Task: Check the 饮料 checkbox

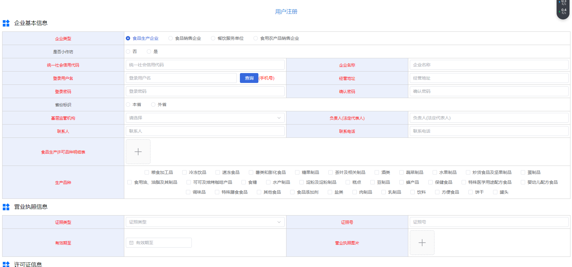Action: pos(413,192)
